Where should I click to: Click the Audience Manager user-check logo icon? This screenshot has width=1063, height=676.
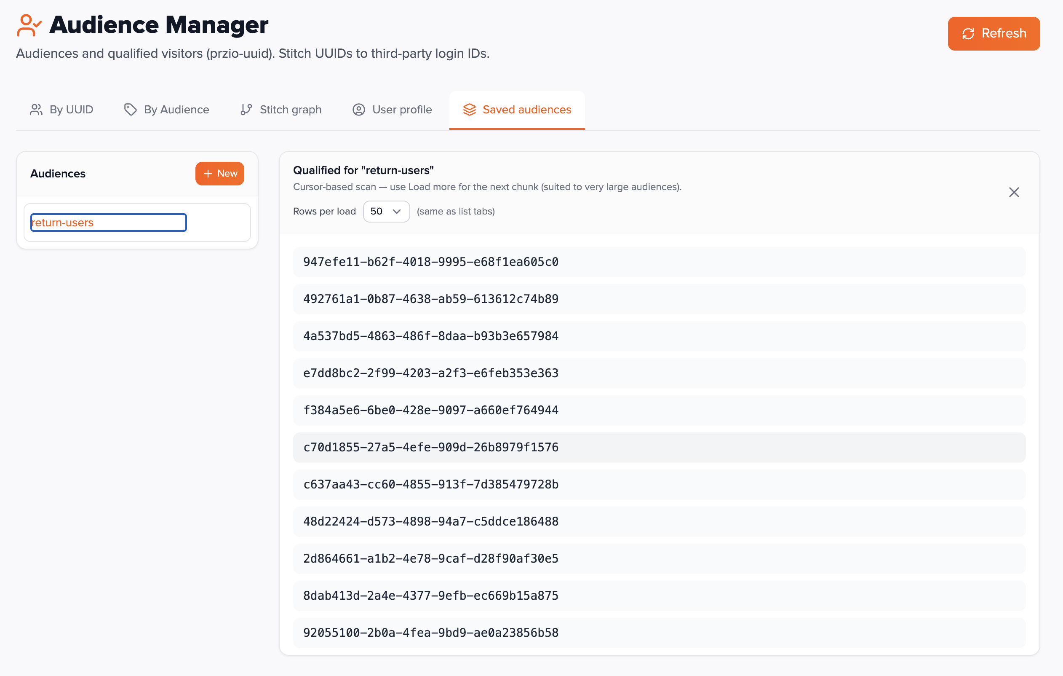[29, 25]
